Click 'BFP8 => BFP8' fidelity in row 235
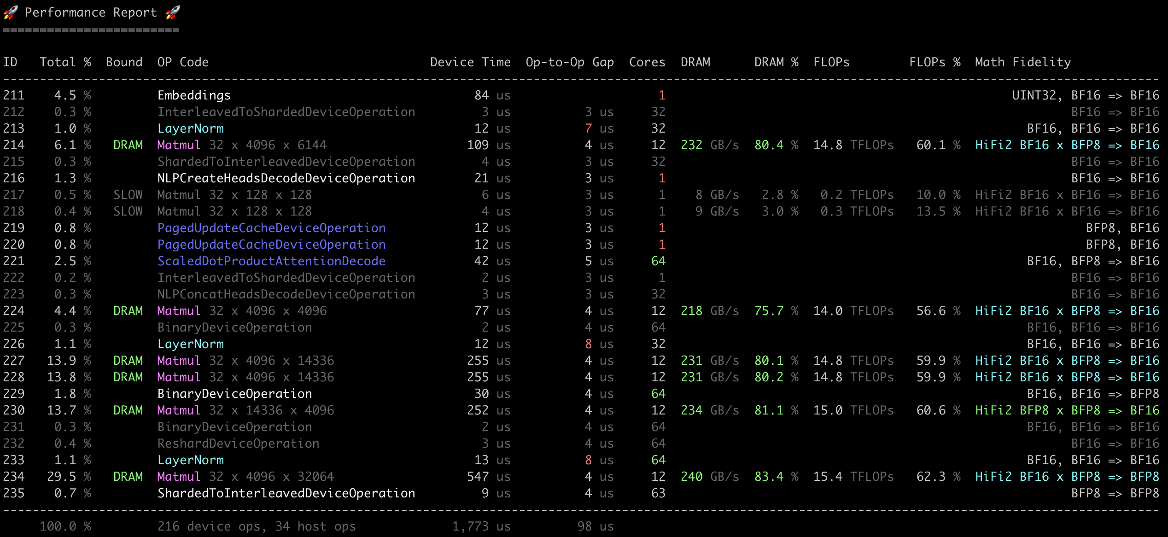 click(1115, 493)
